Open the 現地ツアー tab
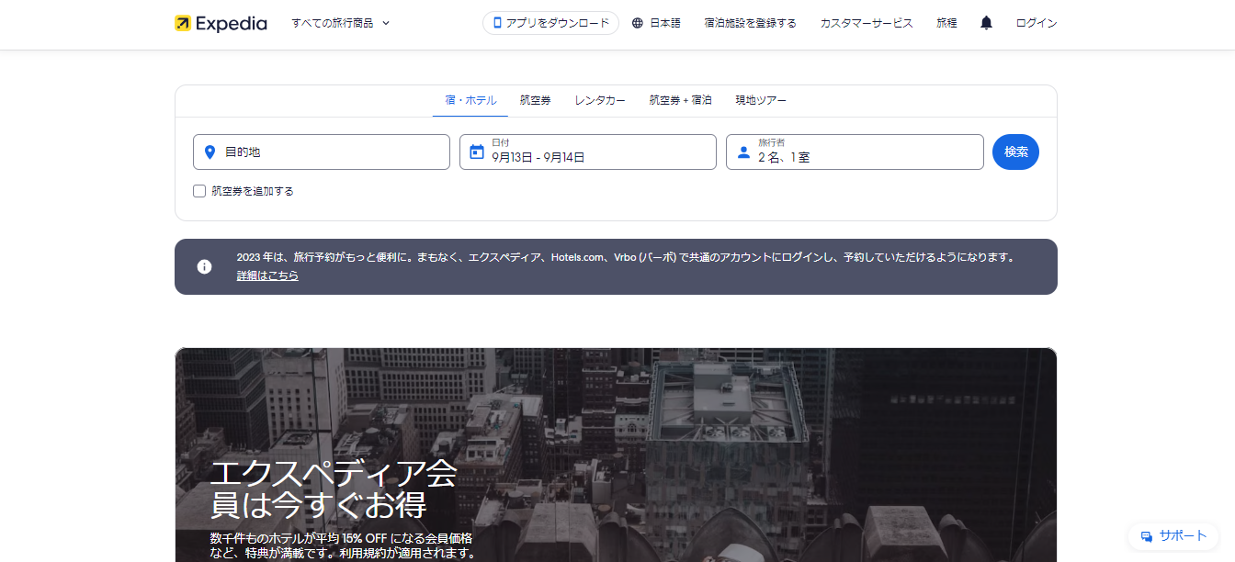The width and height of the screenshot is (1235, 562). 760,100
